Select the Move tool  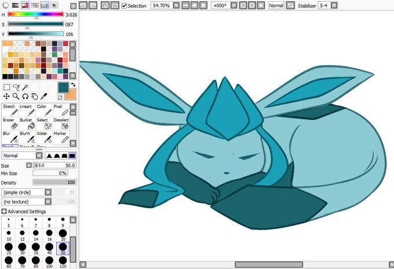coord(7,96)
